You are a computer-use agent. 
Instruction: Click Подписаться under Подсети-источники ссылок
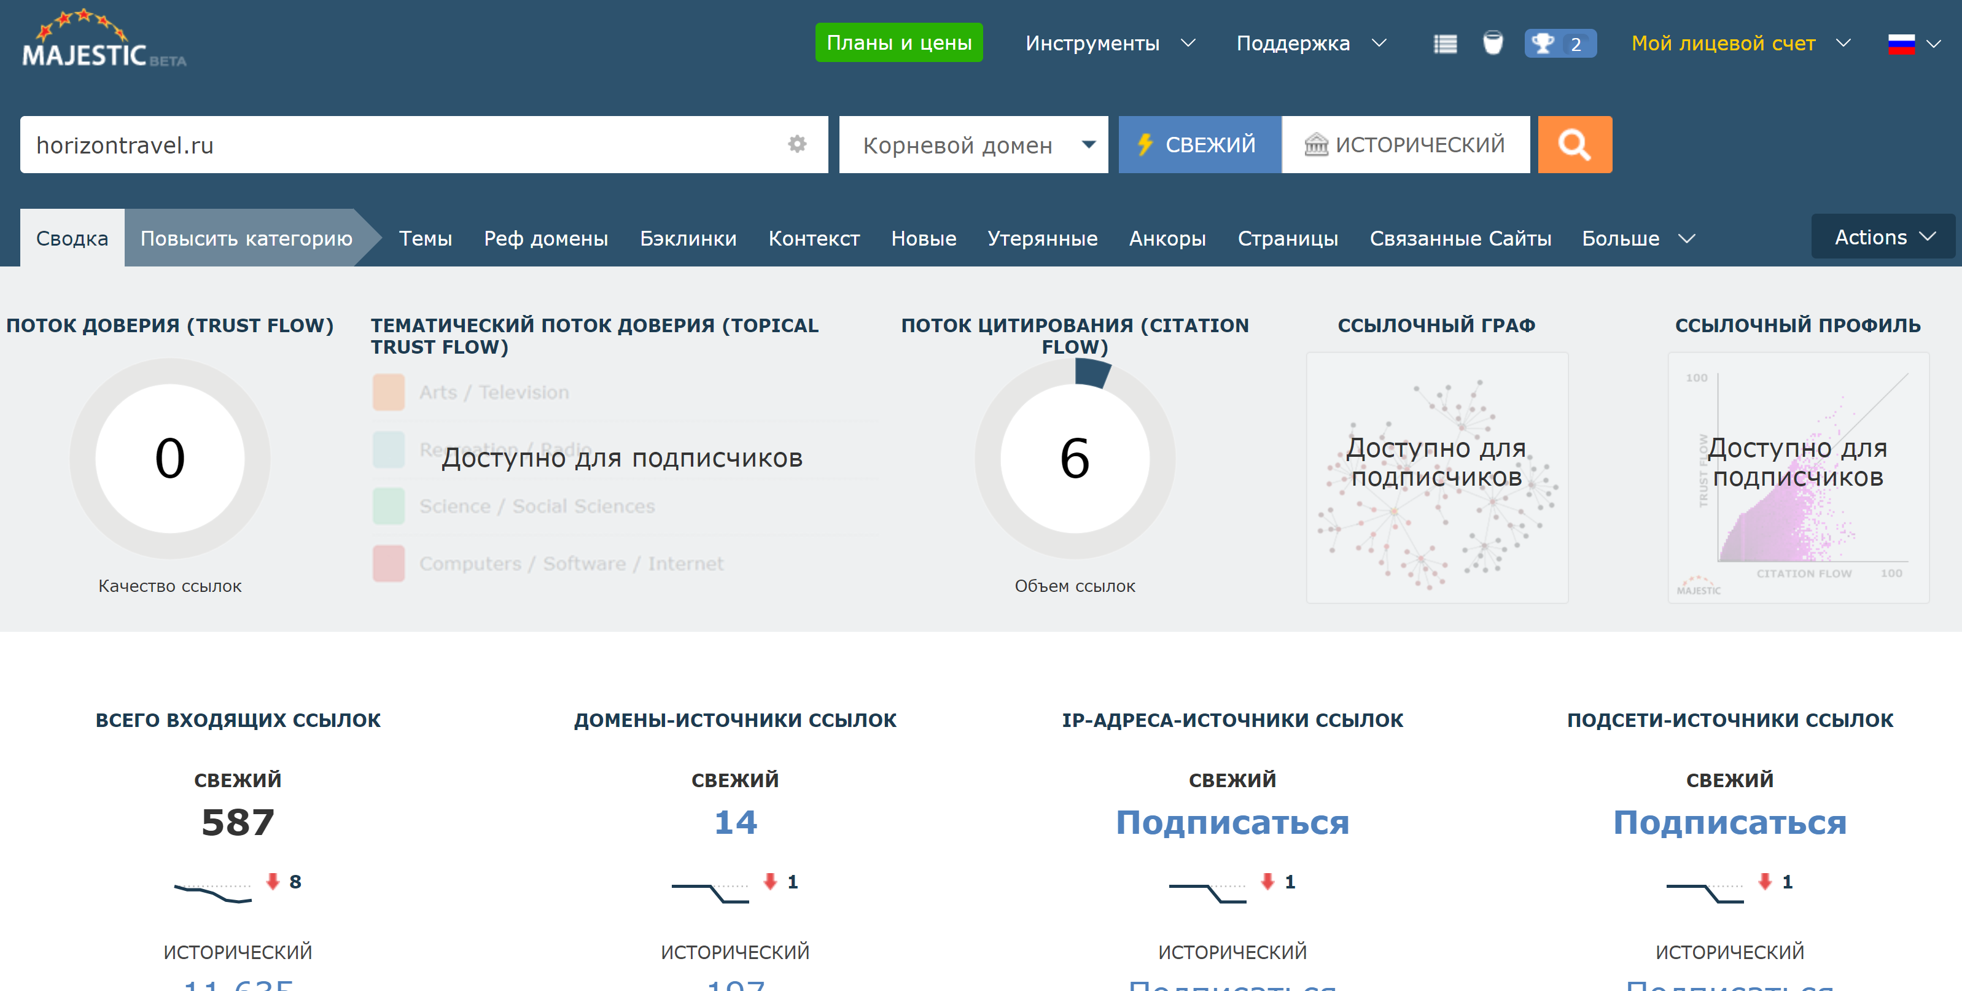pos(1730,822)
